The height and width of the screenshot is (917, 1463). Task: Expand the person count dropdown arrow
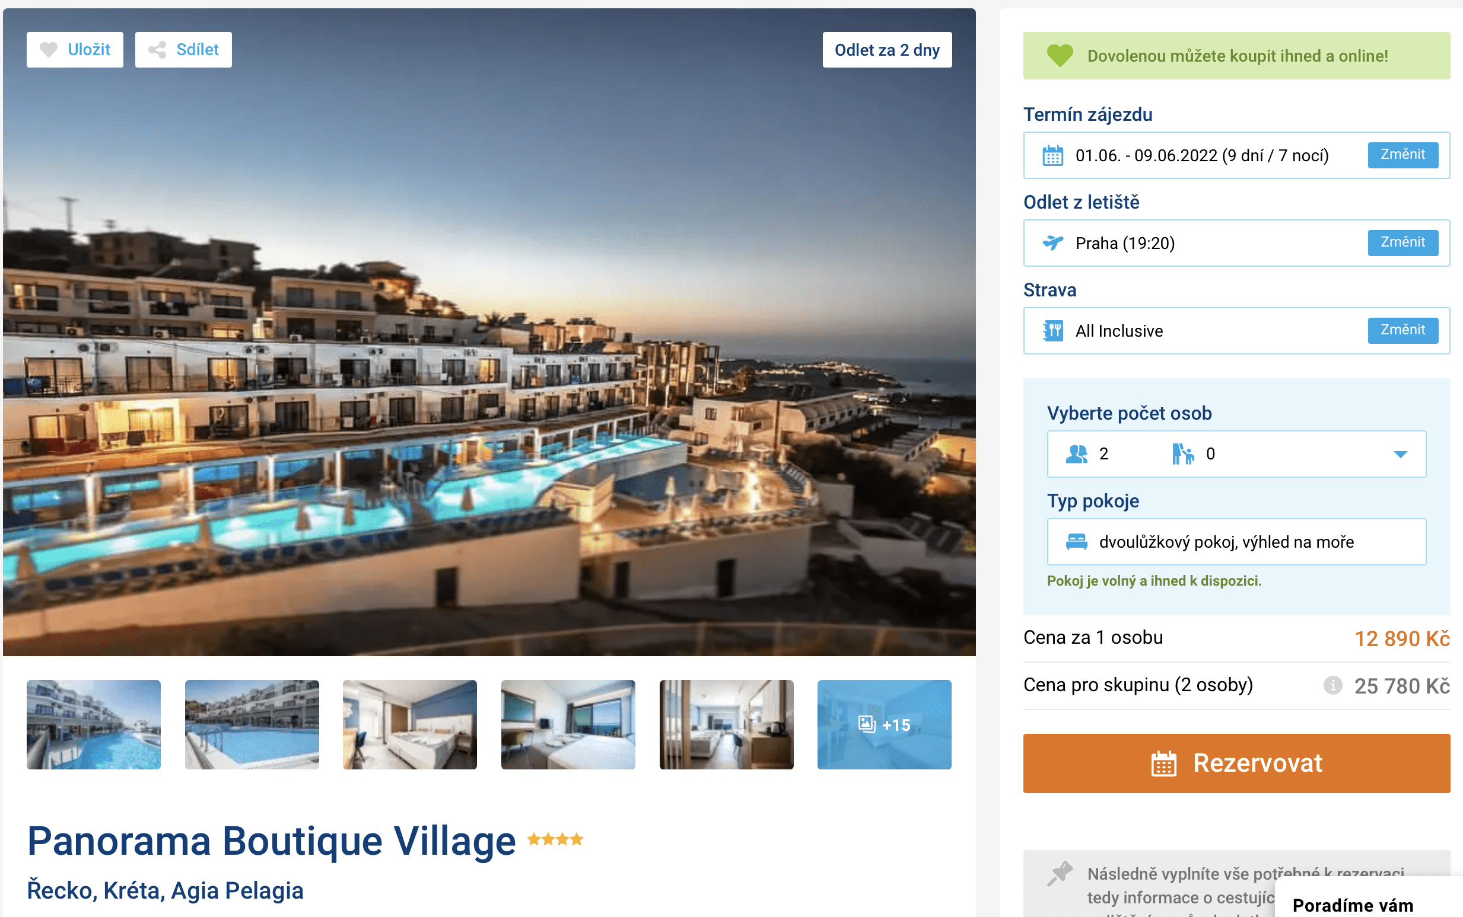coord(1400,454)
